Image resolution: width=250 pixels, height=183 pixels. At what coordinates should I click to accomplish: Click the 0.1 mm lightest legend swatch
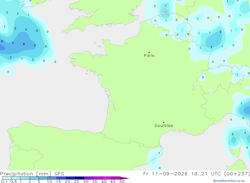[7, 178]
